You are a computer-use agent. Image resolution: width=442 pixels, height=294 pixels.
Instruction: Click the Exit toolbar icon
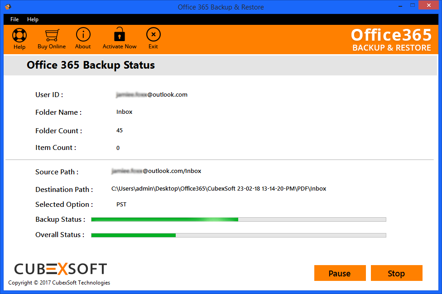(x=153, y=35)
